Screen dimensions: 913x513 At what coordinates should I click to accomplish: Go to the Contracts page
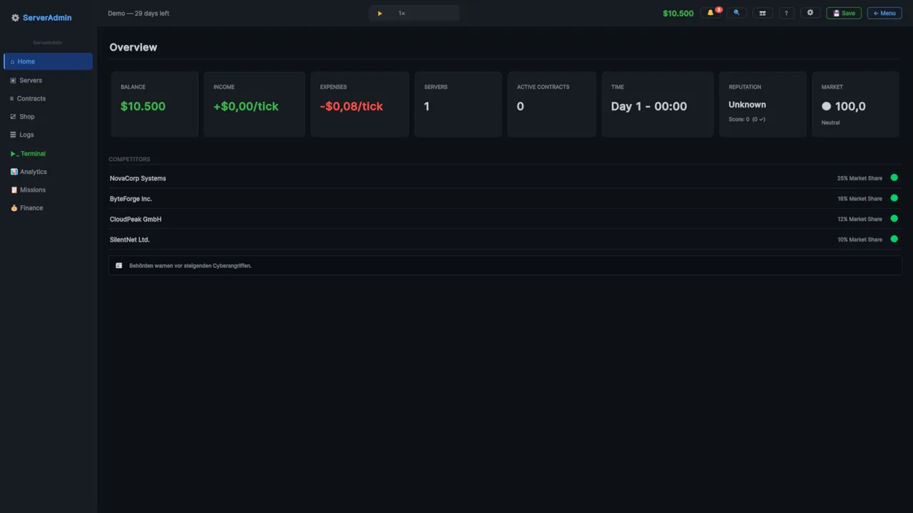tap(48, 98)
